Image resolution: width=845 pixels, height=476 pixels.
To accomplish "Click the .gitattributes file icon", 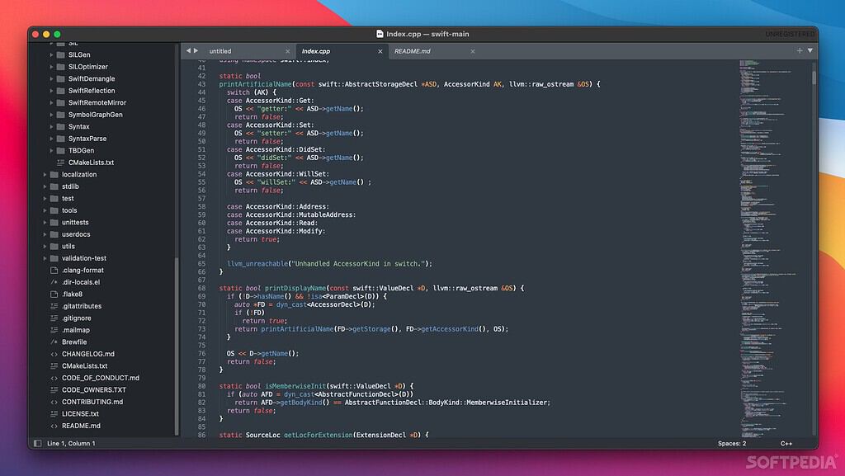I will click(x=54, y=306).
